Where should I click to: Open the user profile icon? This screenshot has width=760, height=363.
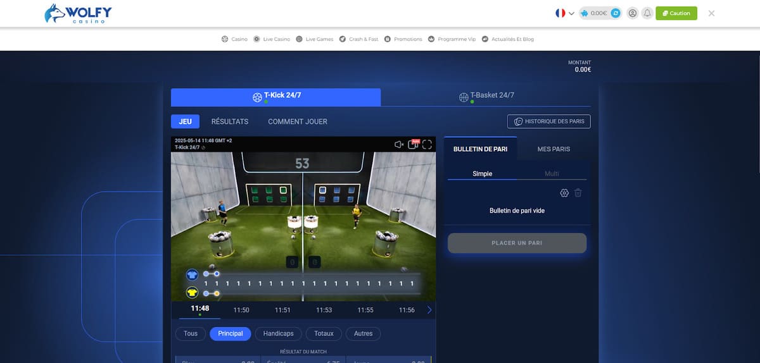(632, 13)
